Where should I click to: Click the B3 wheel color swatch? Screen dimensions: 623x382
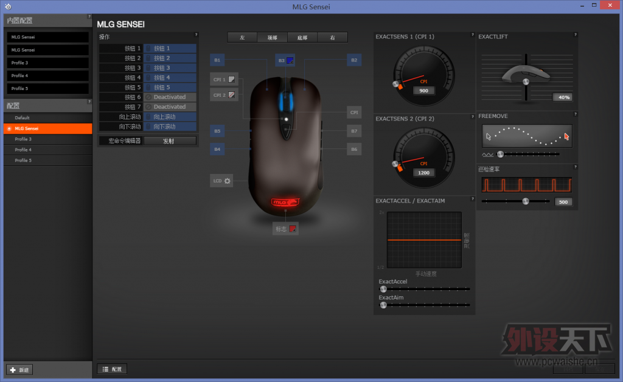290,60
